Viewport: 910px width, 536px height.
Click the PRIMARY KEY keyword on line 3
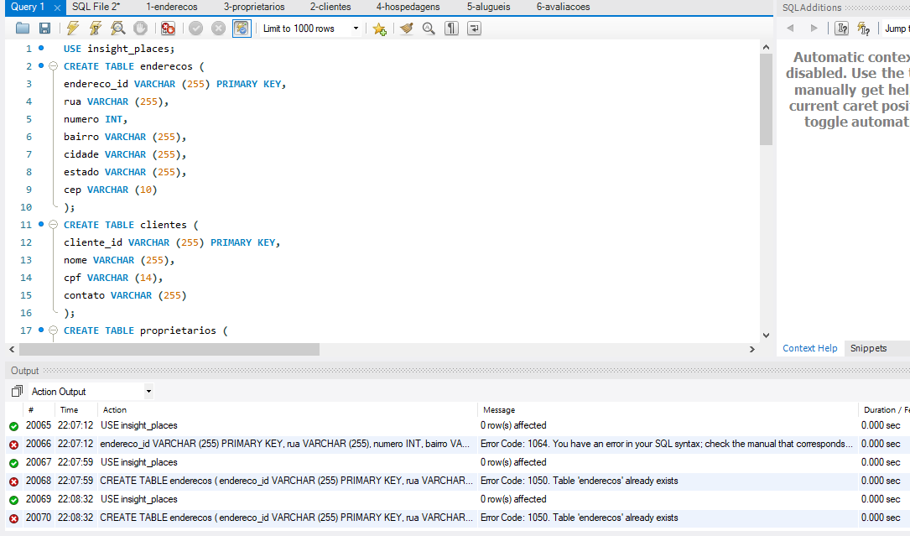(x=248, y=84)
